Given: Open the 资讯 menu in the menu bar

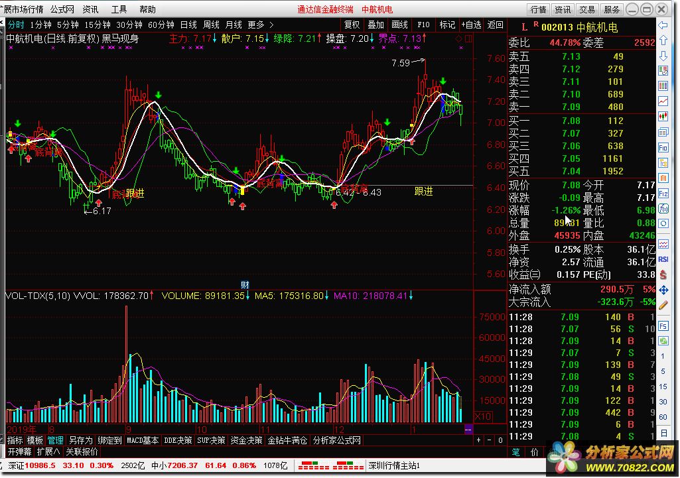Looking at the screenshot, I should click(91, 9).
